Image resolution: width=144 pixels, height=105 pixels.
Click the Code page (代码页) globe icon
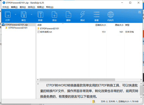[x=111, y=15]
